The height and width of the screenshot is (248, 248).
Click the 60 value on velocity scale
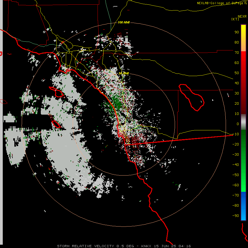237,63
